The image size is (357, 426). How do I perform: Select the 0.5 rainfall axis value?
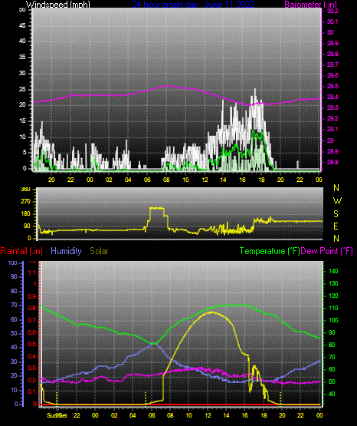pyautogui.click(x=32, y=344)
